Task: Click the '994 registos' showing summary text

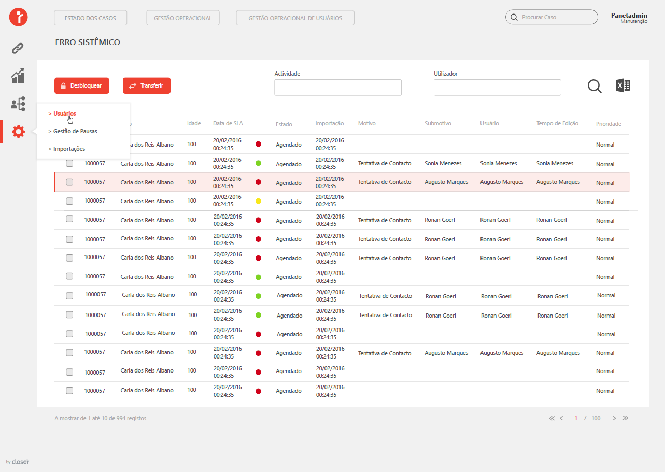Action: (100, 418)
